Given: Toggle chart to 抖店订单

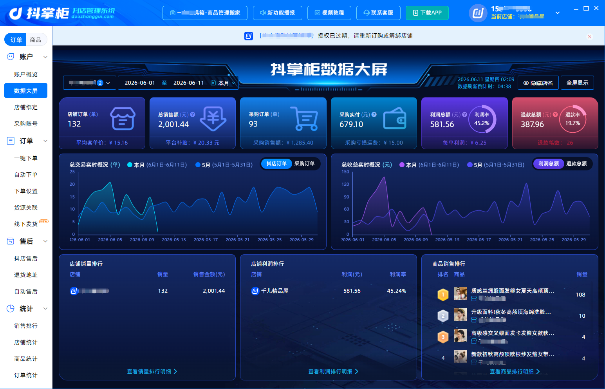Looking at the screenshot, I should click(x=276, y=164).
